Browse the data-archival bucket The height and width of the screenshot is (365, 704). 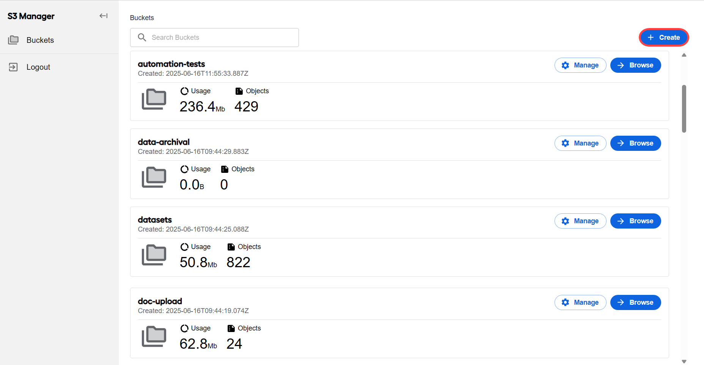(636, 143)
